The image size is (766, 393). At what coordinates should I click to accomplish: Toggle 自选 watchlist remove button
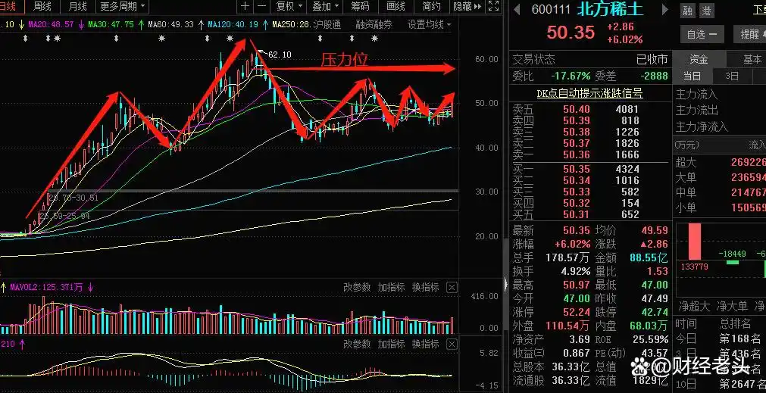[702, 34]
